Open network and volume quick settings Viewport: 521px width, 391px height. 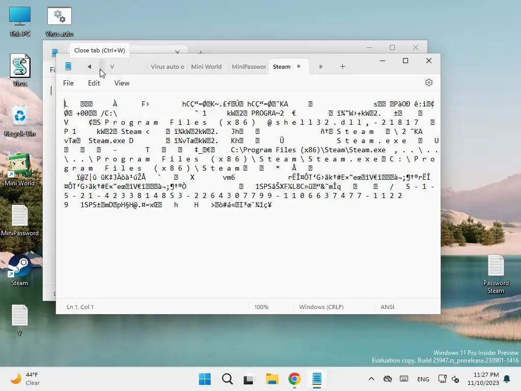click(x=449, y=379)
